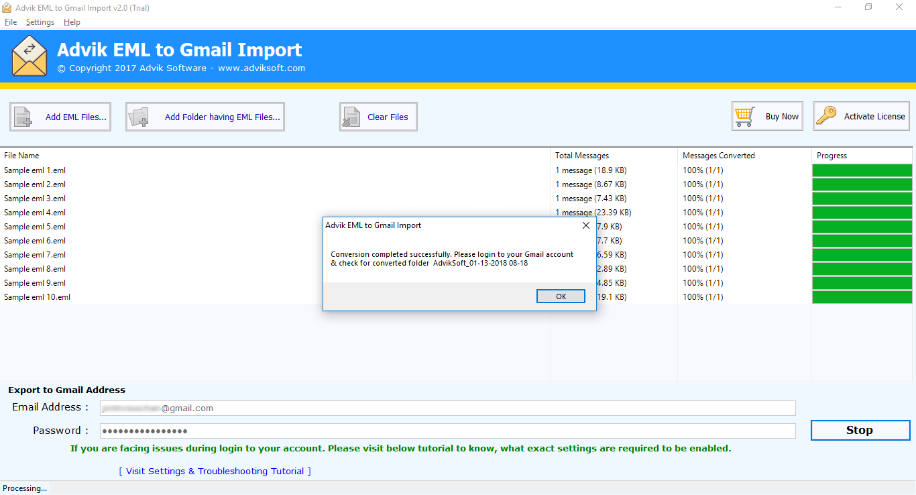Sort by Messages Converted column header
This screenshot has width=916, height=495.
744,156
